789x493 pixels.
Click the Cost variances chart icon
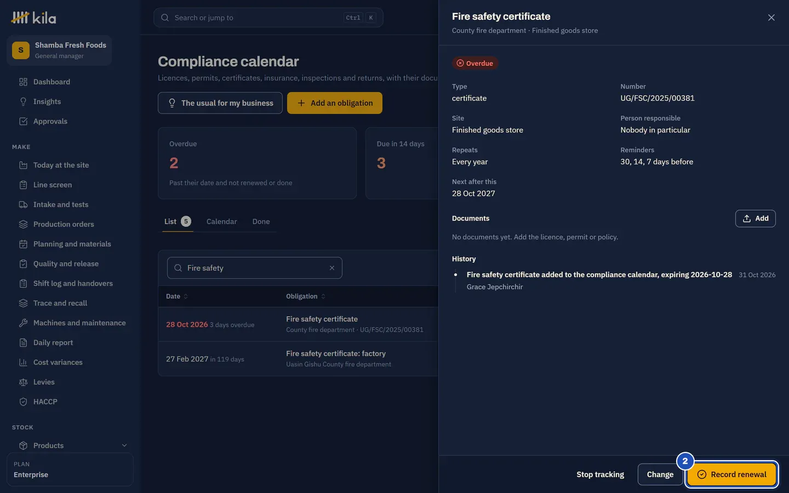click(23, 362)
